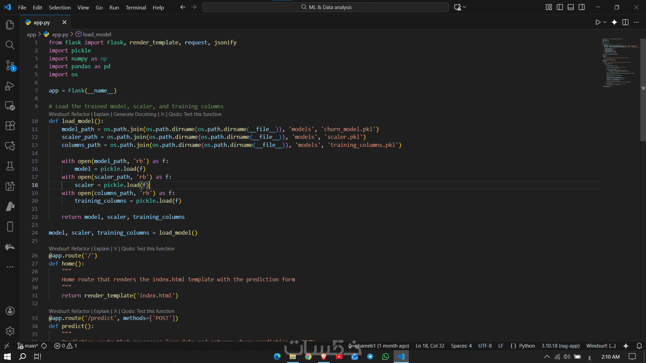Expand additional views ellipsis in activity bar
Viewport: 646px width, 363px height.
click(x=10, y=267)
